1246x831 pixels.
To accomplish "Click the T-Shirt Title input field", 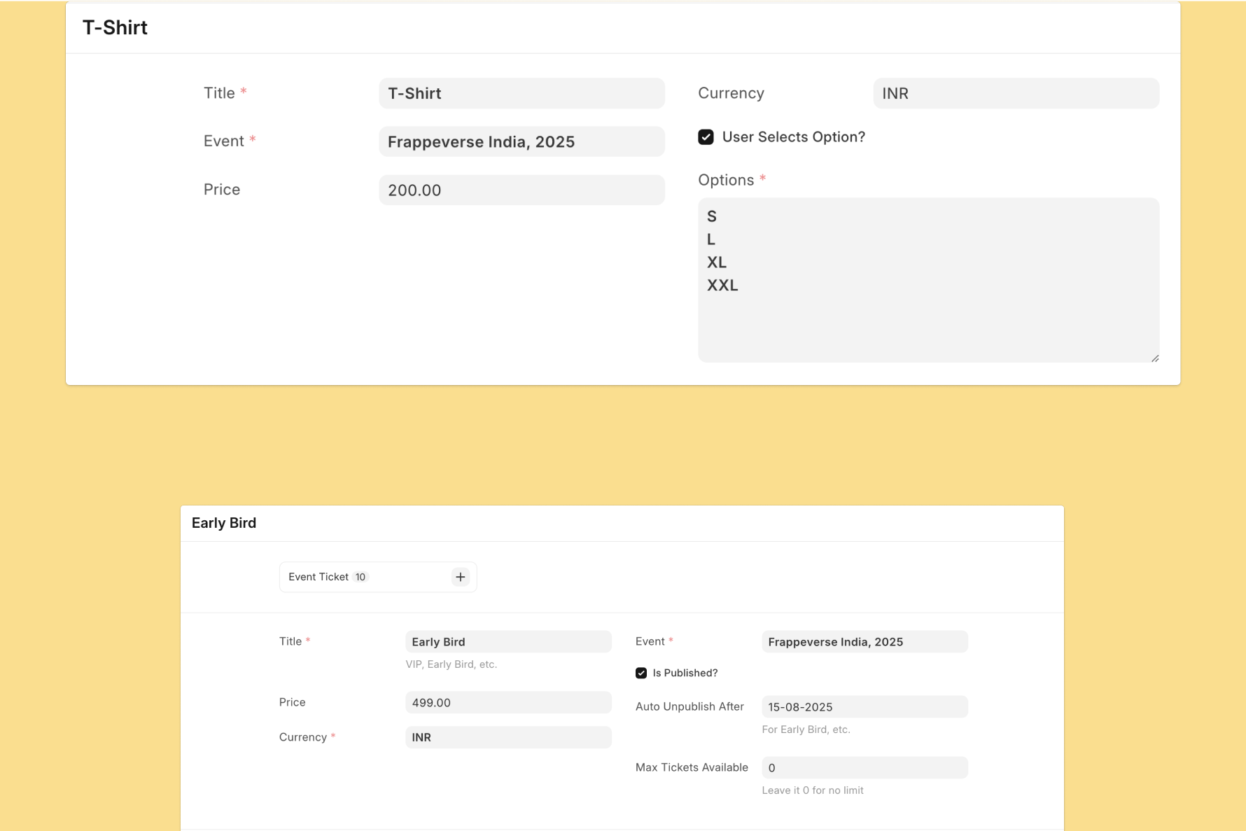I will 521,93.
